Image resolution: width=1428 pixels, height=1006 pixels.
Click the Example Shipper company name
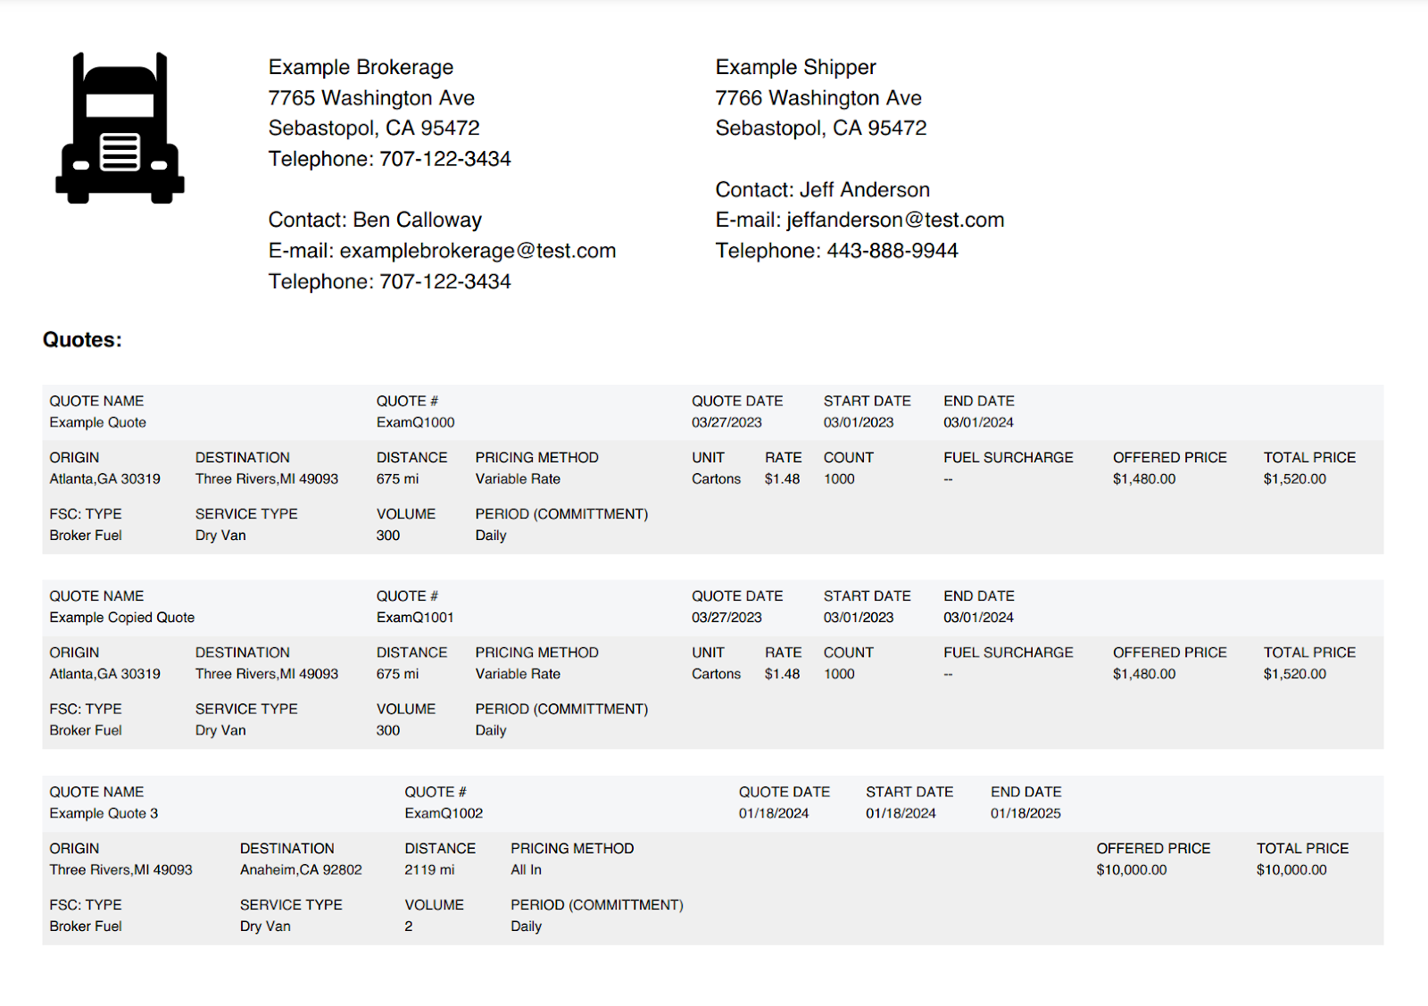coord(795,67)
